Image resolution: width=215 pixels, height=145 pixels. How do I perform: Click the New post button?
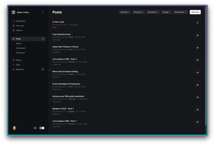coord(195,12)
